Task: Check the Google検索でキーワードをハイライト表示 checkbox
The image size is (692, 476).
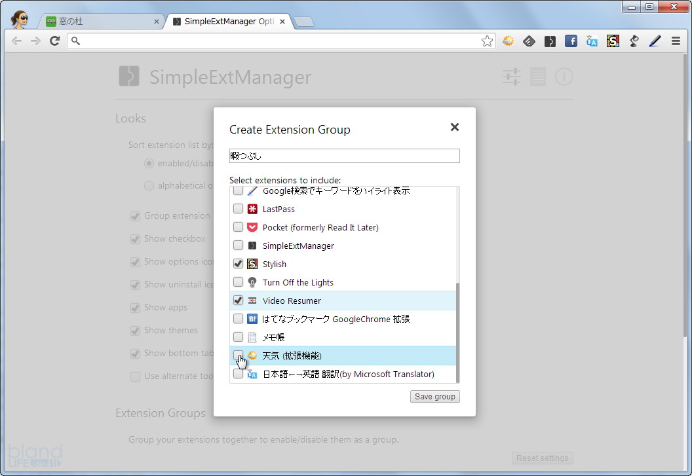Action: tap(238, 191)
